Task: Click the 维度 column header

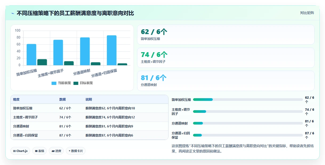Action: tap(16, 99)
